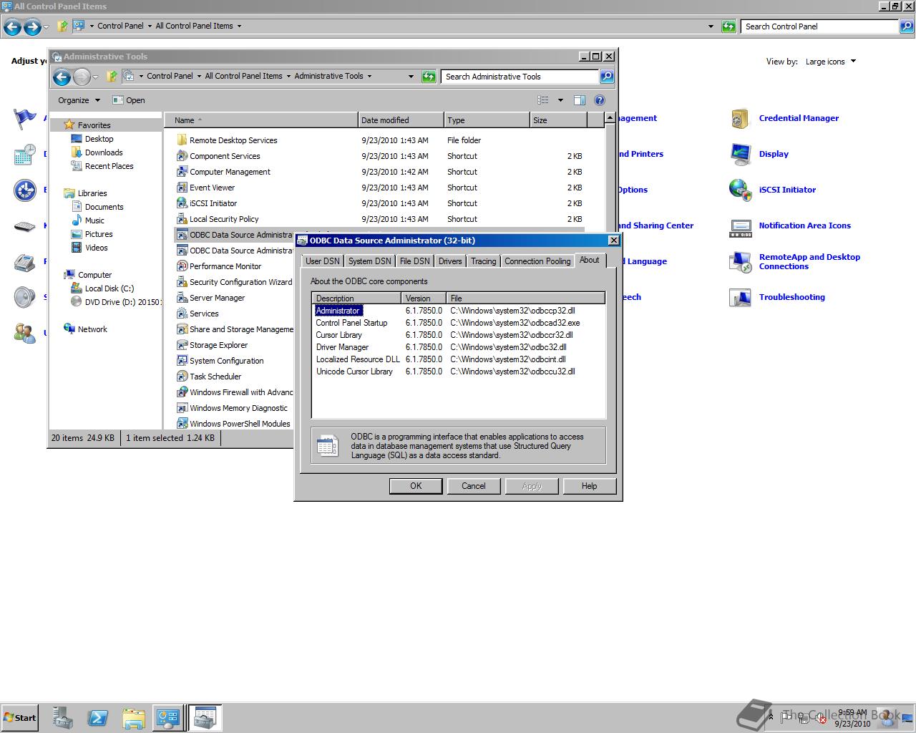Click Description column header in ODBC list
This screenshot has height=733, width=916.
pyautogui.click(x=356, y=298)
